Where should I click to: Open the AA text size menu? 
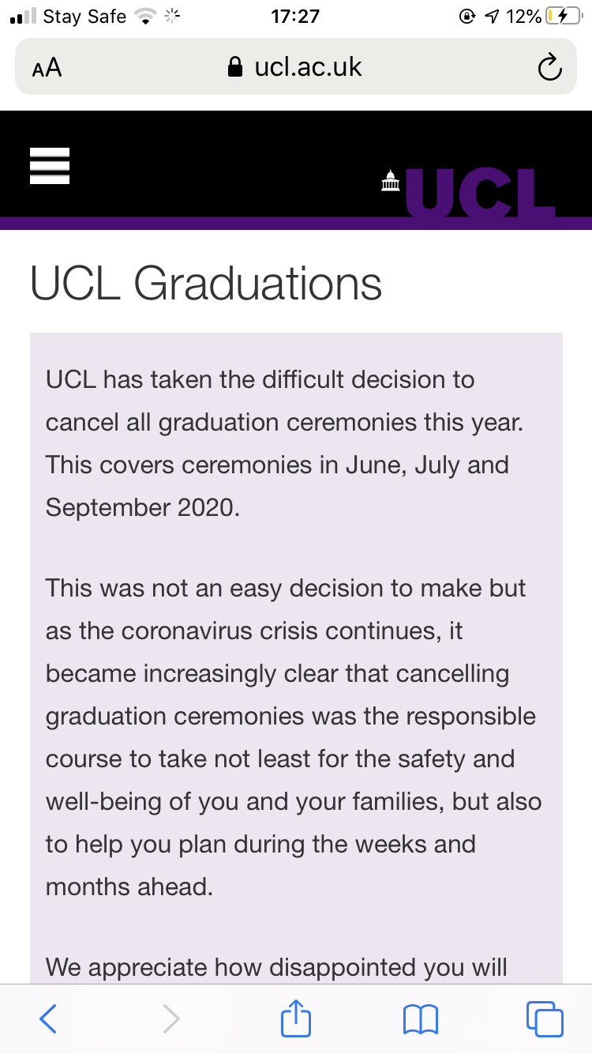click(x=47, y=68)
